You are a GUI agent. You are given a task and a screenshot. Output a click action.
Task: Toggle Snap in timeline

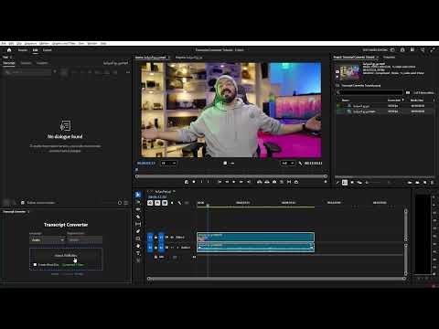pos(157,203)
